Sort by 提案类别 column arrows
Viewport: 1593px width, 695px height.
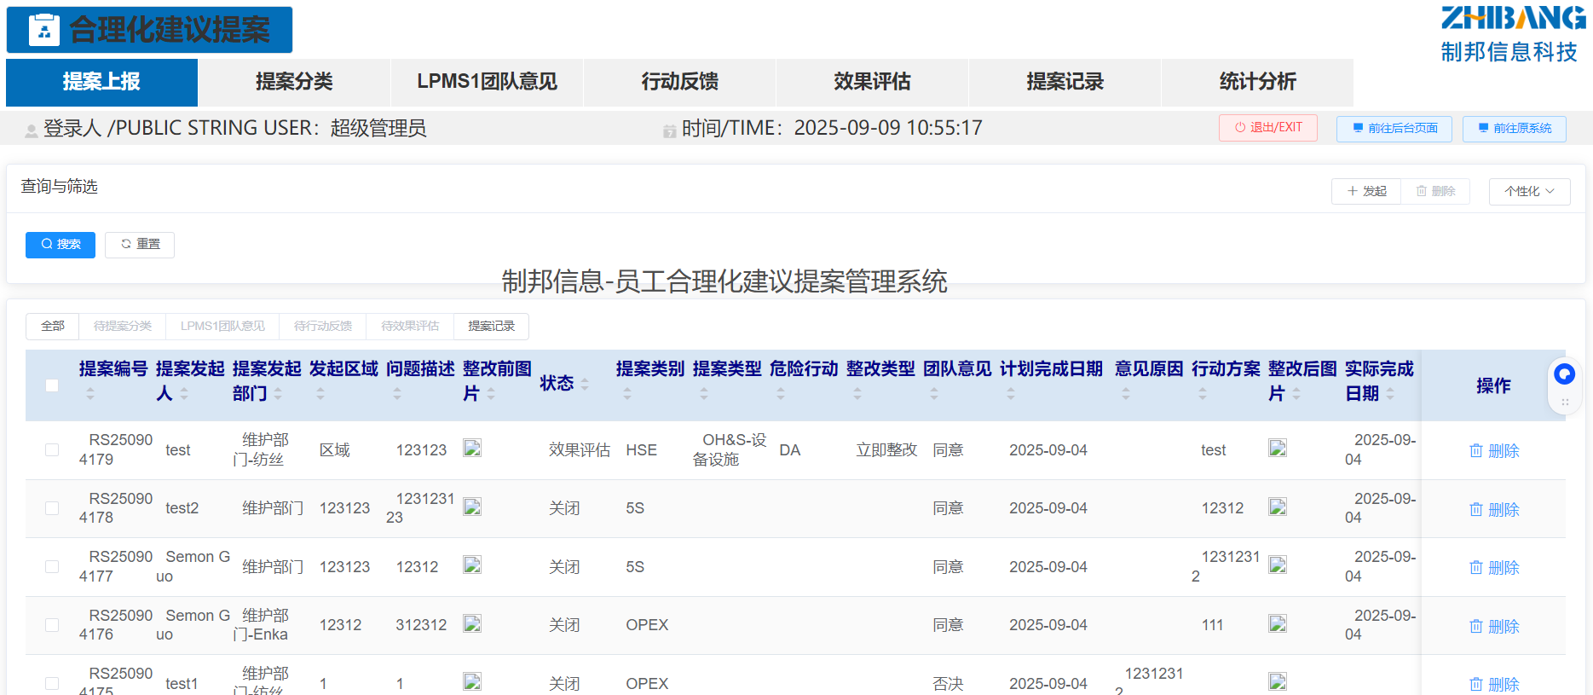pos(627,394)
